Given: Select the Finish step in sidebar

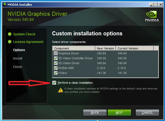Looking at the screenshot, I should coord(17,67).
